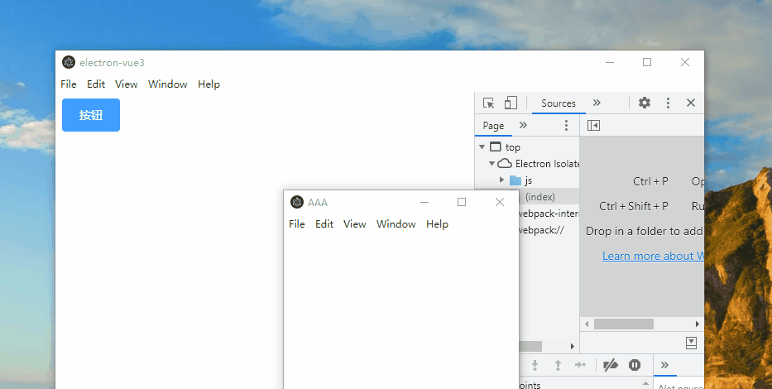Click the editor pretty-print drawer icon

691,343
